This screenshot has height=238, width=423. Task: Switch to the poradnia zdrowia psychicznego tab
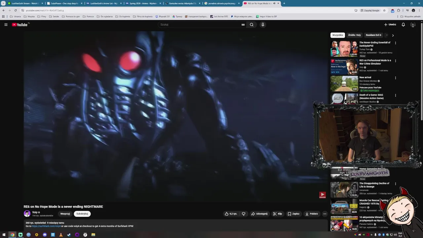[221, 3]
